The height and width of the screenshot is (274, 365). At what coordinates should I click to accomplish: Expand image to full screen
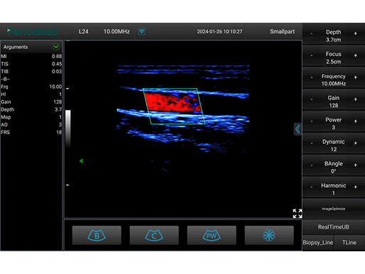pos(298,214)
